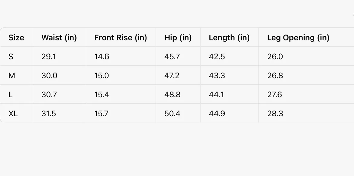Click the Length (in) column header

click(229, 38)
